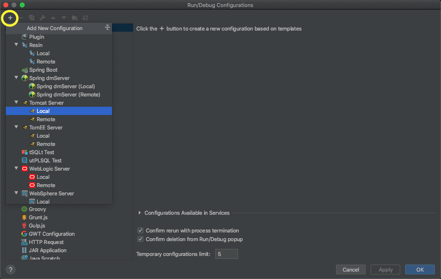The height and width of the screenshot is (279, 441).
Task: Click the Move Up arrow icon
Action: (53, 18)
